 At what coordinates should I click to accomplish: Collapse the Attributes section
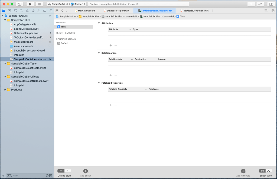pos(99,23)
